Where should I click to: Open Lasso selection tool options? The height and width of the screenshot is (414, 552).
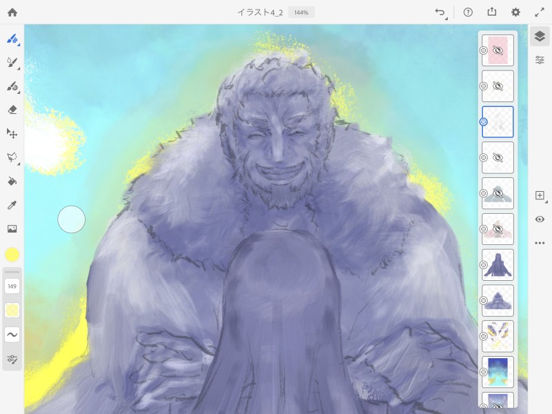(x=12, y=157)
